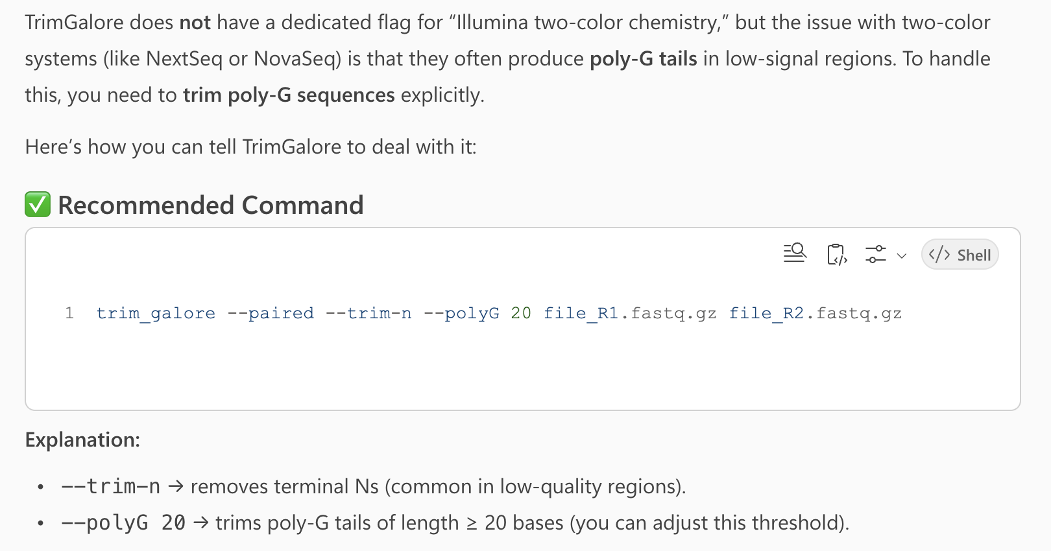Click the bold 'trim poly-G sequences' text

click(x=289, y=95)
